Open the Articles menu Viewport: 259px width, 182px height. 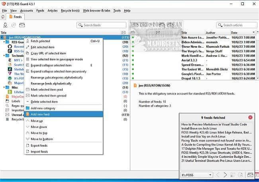click(x=52, y=11)
